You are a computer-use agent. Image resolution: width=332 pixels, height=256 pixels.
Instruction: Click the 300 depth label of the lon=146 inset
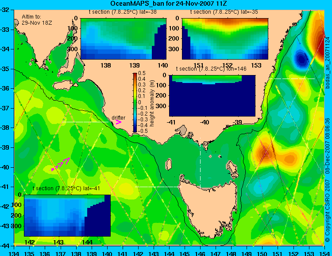[x=162, y=106]
